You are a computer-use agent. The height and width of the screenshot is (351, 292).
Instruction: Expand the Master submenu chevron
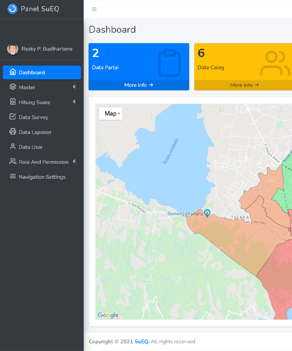click(x=74, y=87)
